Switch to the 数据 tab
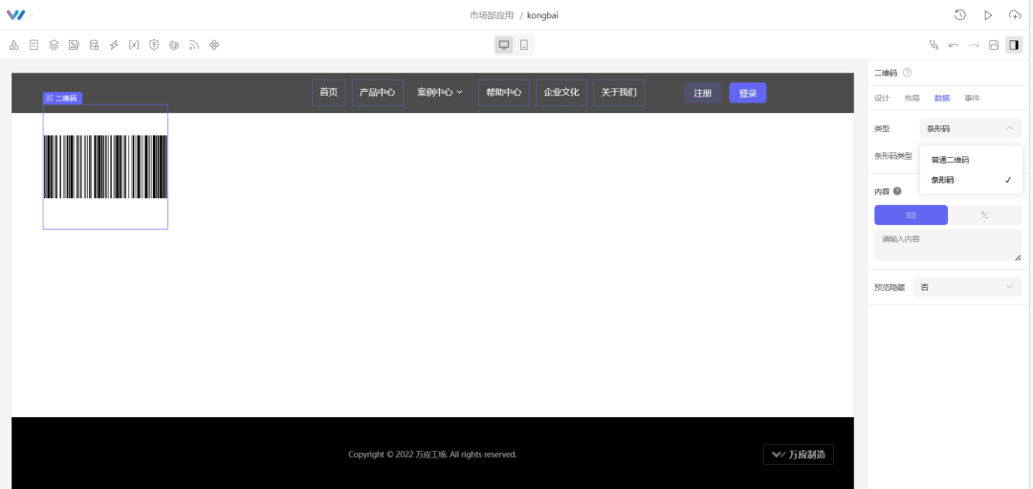Image resolution: width=1033 pixels, height=489 pixels. pyautogui.click(x=942, y=99)
